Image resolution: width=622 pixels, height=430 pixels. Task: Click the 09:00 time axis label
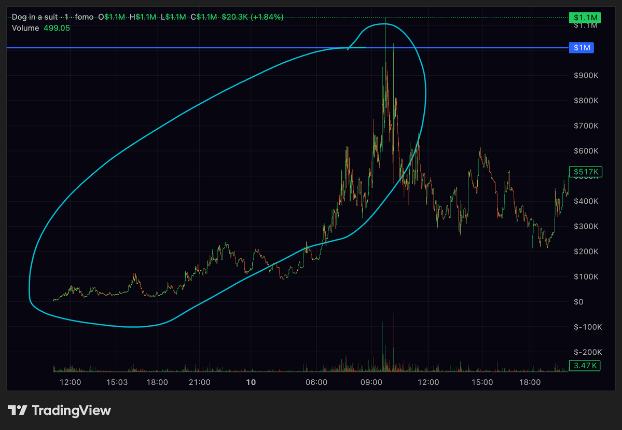(x=371, y=382)
